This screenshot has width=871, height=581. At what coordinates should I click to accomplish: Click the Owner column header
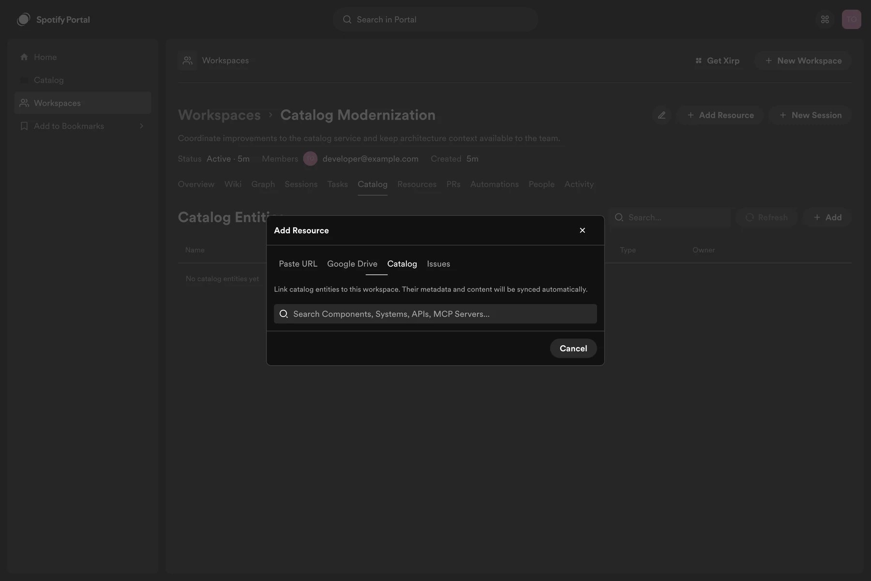(704, 250)
